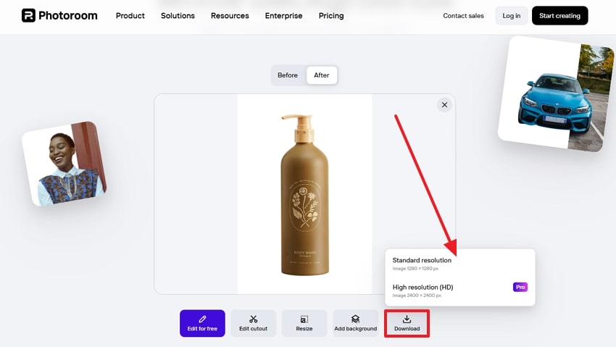Switch to the After view
616x347 pixels.
(x=322, y=75)
